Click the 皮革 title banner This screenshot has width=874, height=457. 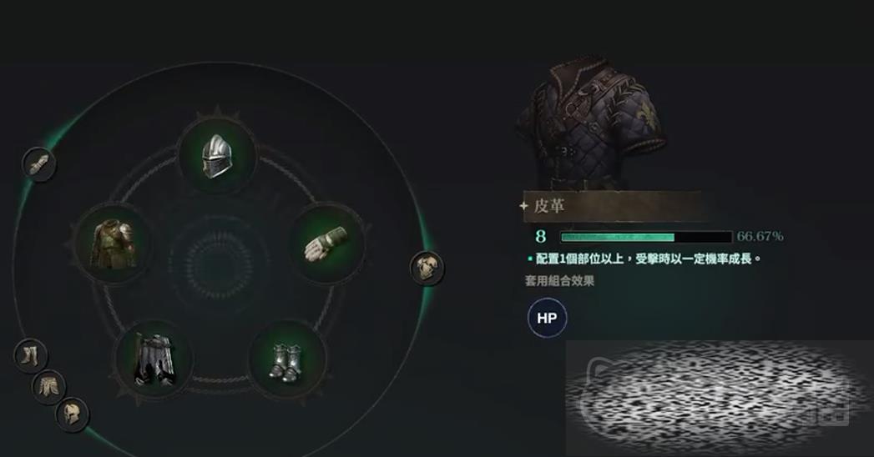point(610,206)
